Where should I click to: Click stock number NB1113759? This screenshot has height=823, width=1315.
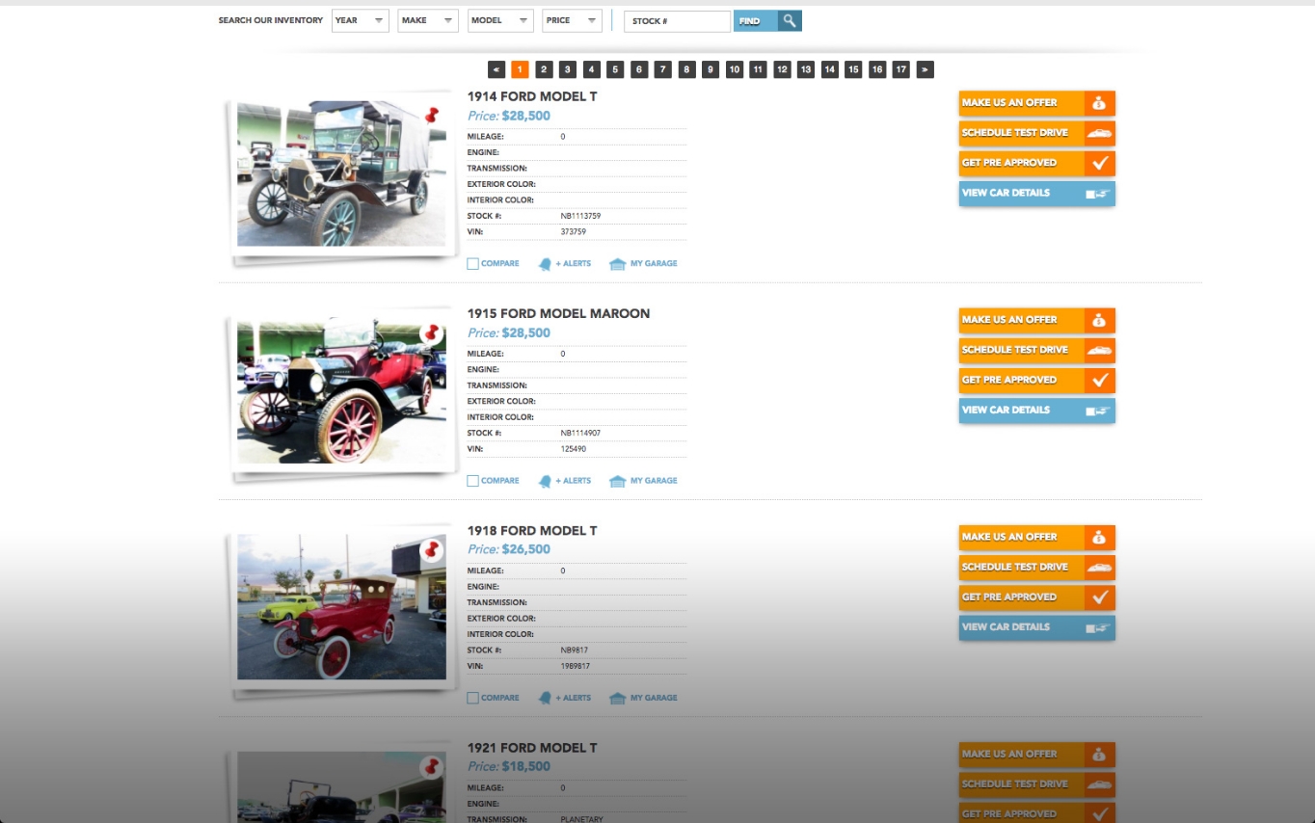tap(580, 216)
